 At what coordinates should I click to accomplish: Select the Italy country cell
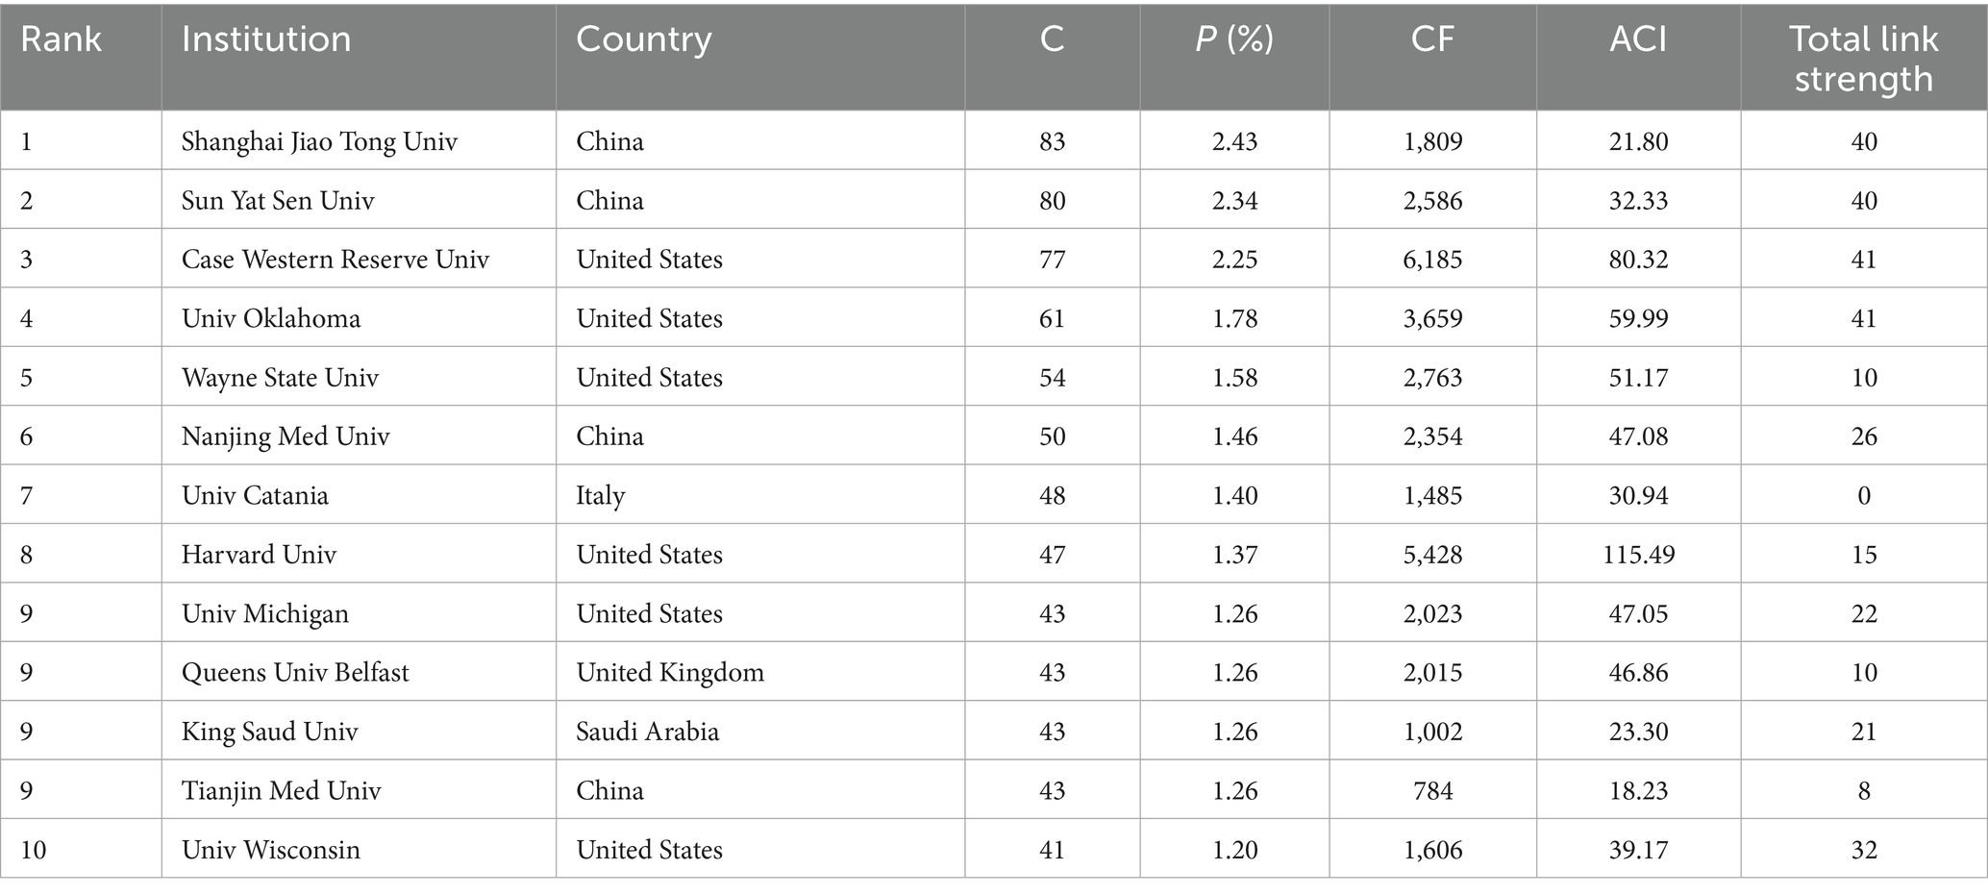(x=601, y=496)
